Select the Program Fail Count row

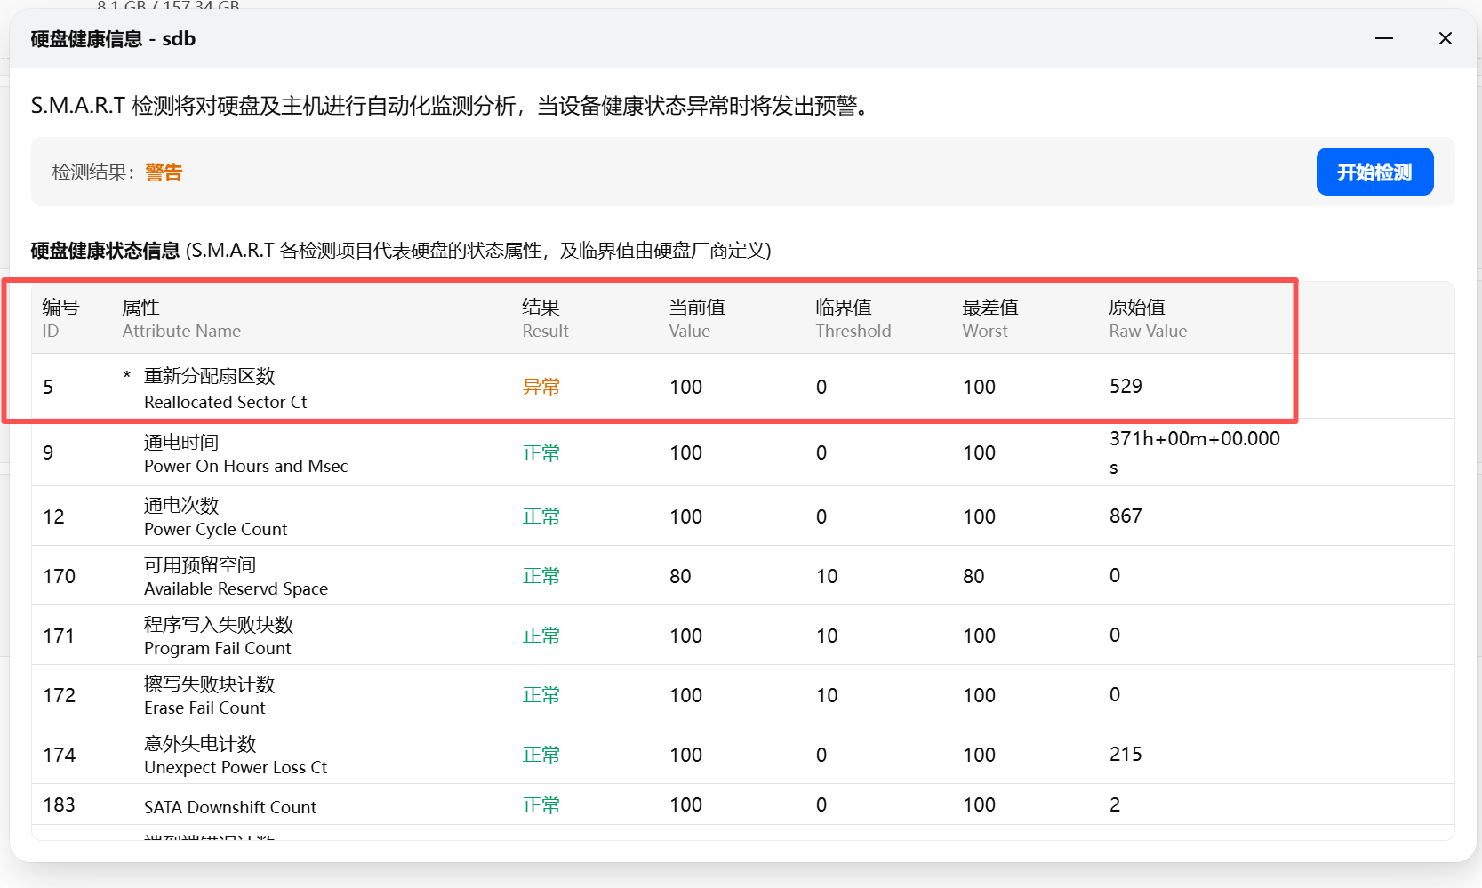(x=218, y=636)
